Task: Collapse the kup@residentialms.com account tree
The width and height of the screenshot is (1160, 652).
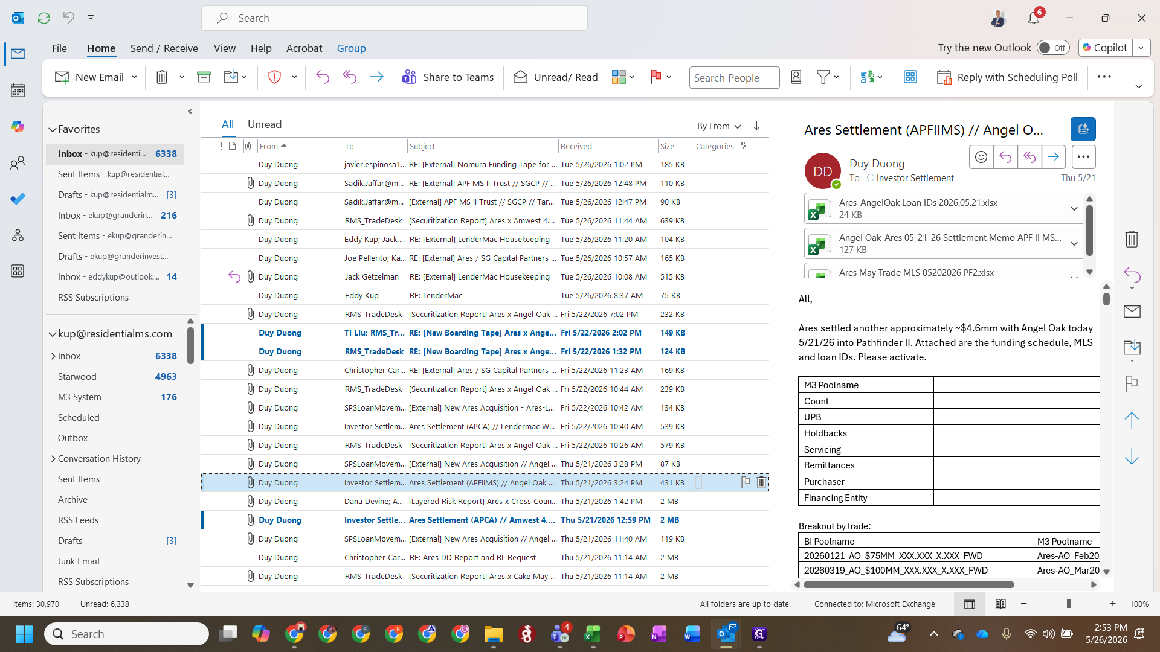Action: (53, 334)
